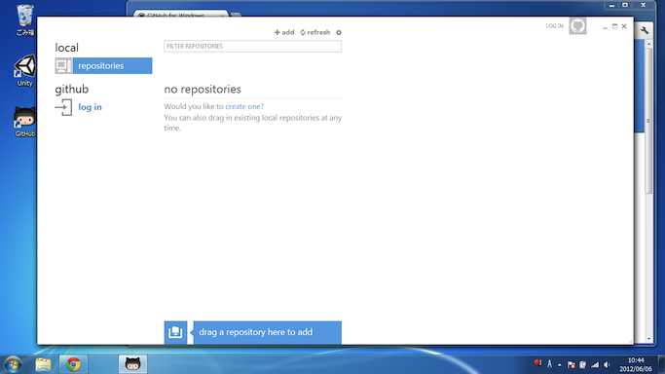Viewport: 665px width, 374px height.
Task: Click the log in arrow icon
Action: coord(63,107)
